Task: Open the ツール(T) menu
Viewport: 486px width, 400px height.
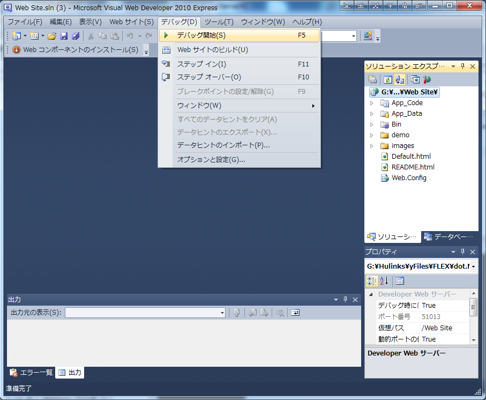Action: point(219,21)
